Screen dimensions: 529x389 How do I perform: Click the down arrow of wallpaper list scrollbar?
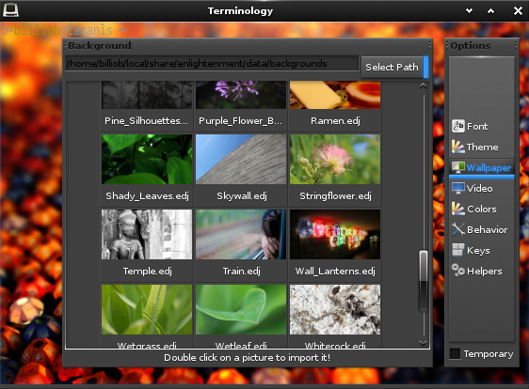point(423,343)
